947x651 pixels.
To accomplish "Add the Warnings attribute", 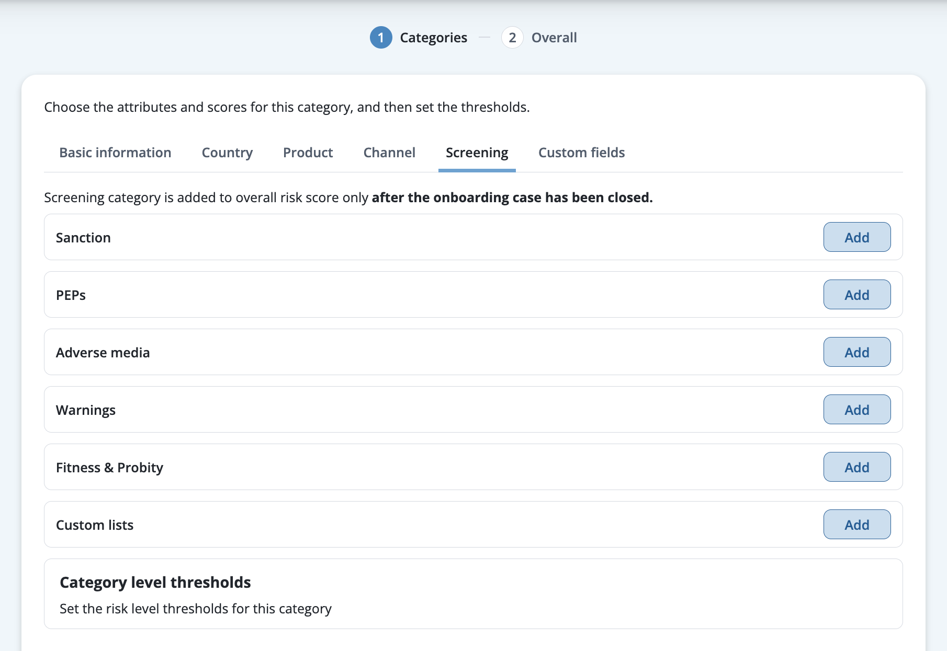I will coord(857,410).
